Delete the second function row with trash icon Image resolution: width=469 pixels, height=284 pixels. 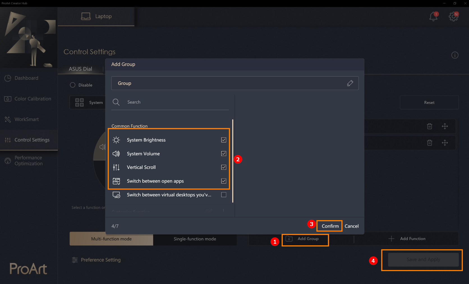click(429, 143)
